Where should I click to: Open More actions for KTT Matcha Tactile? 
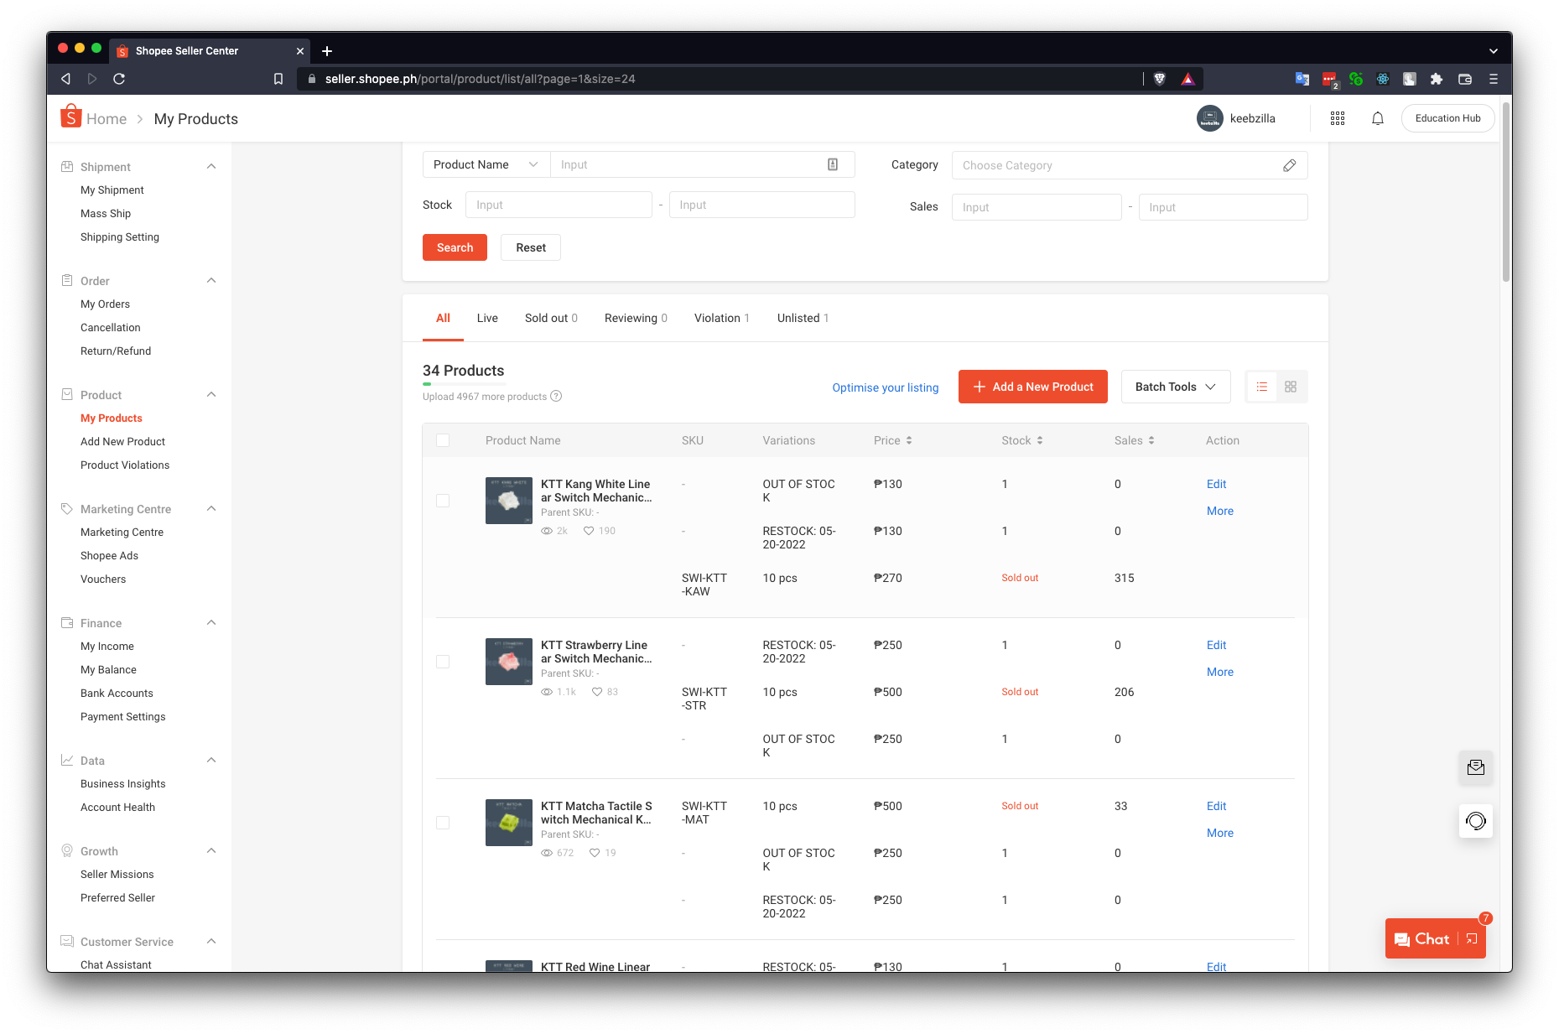[1220, 833]
